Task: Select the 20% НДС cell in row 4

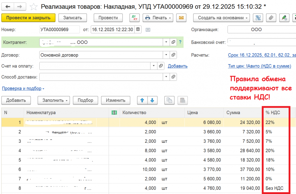Action: coord(276,151)
